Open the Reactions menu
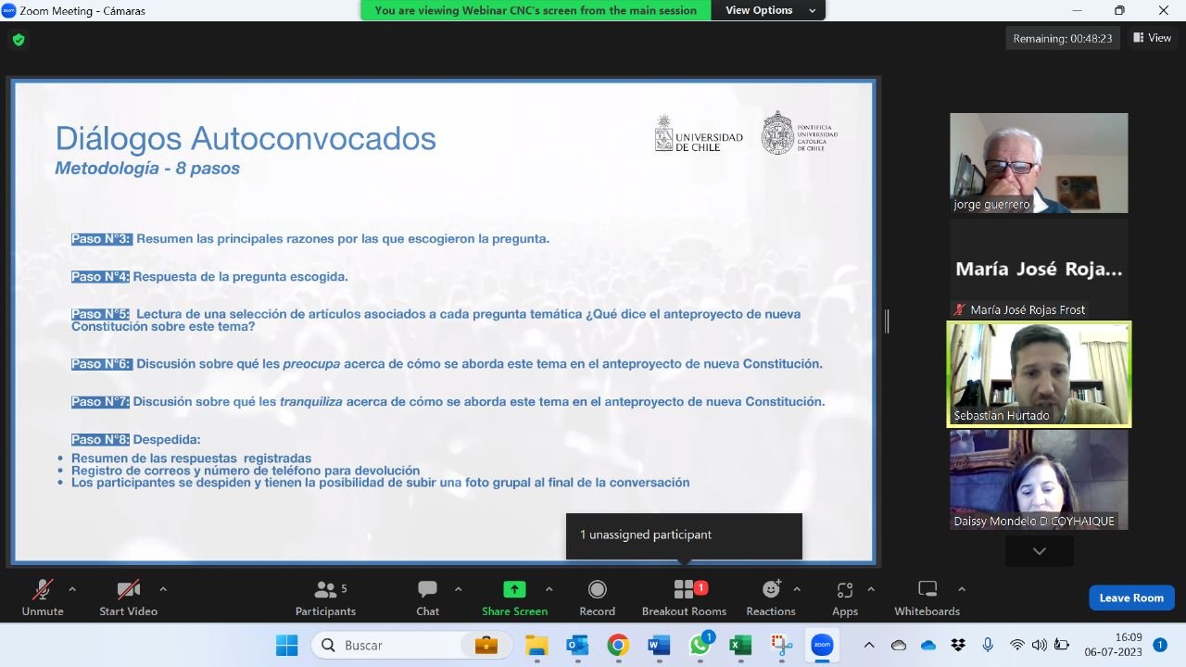This screenshot has height=667, width=1186. click(770, 598)
